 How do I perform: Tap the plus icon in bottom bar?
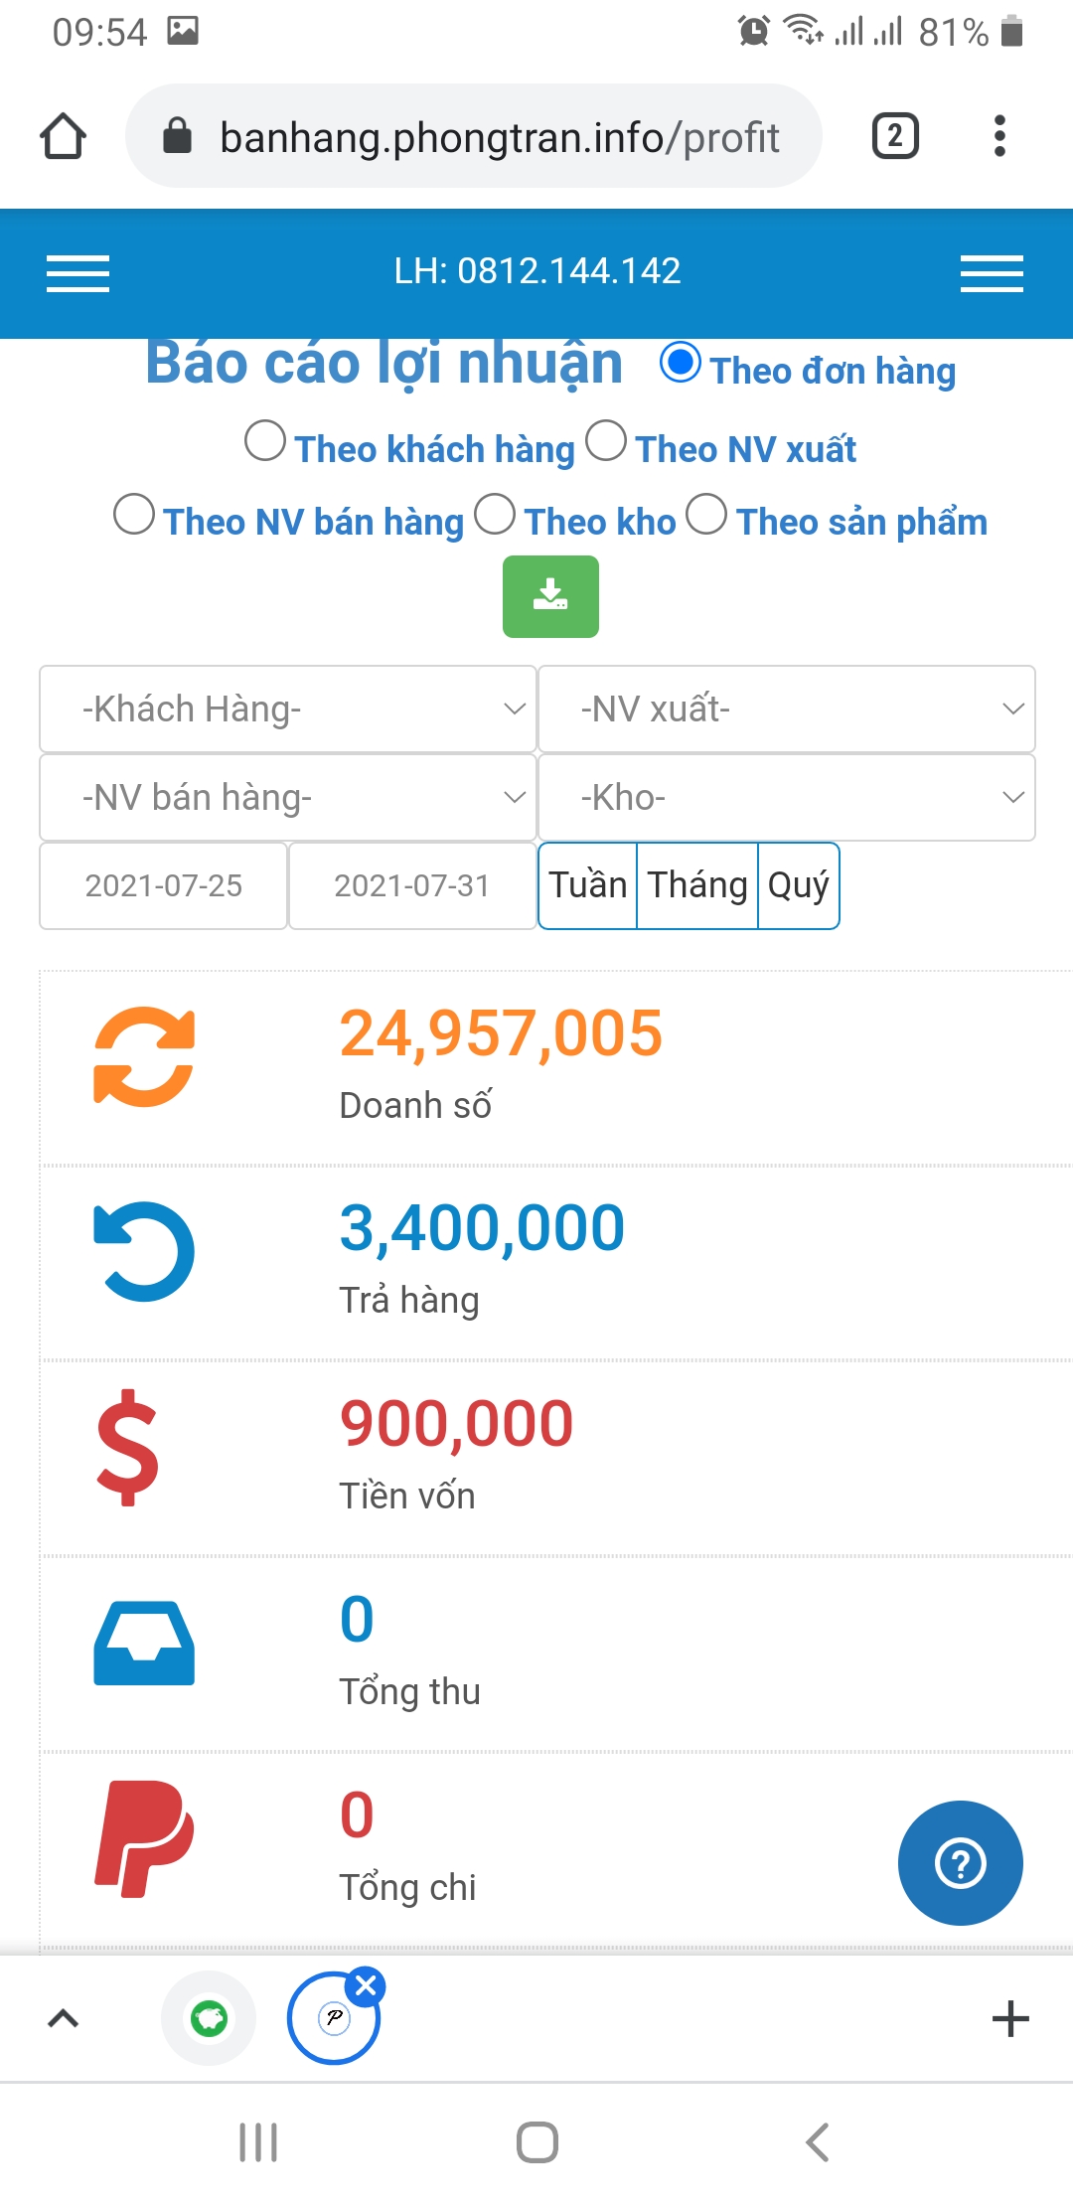[x=1010, y=2018]
